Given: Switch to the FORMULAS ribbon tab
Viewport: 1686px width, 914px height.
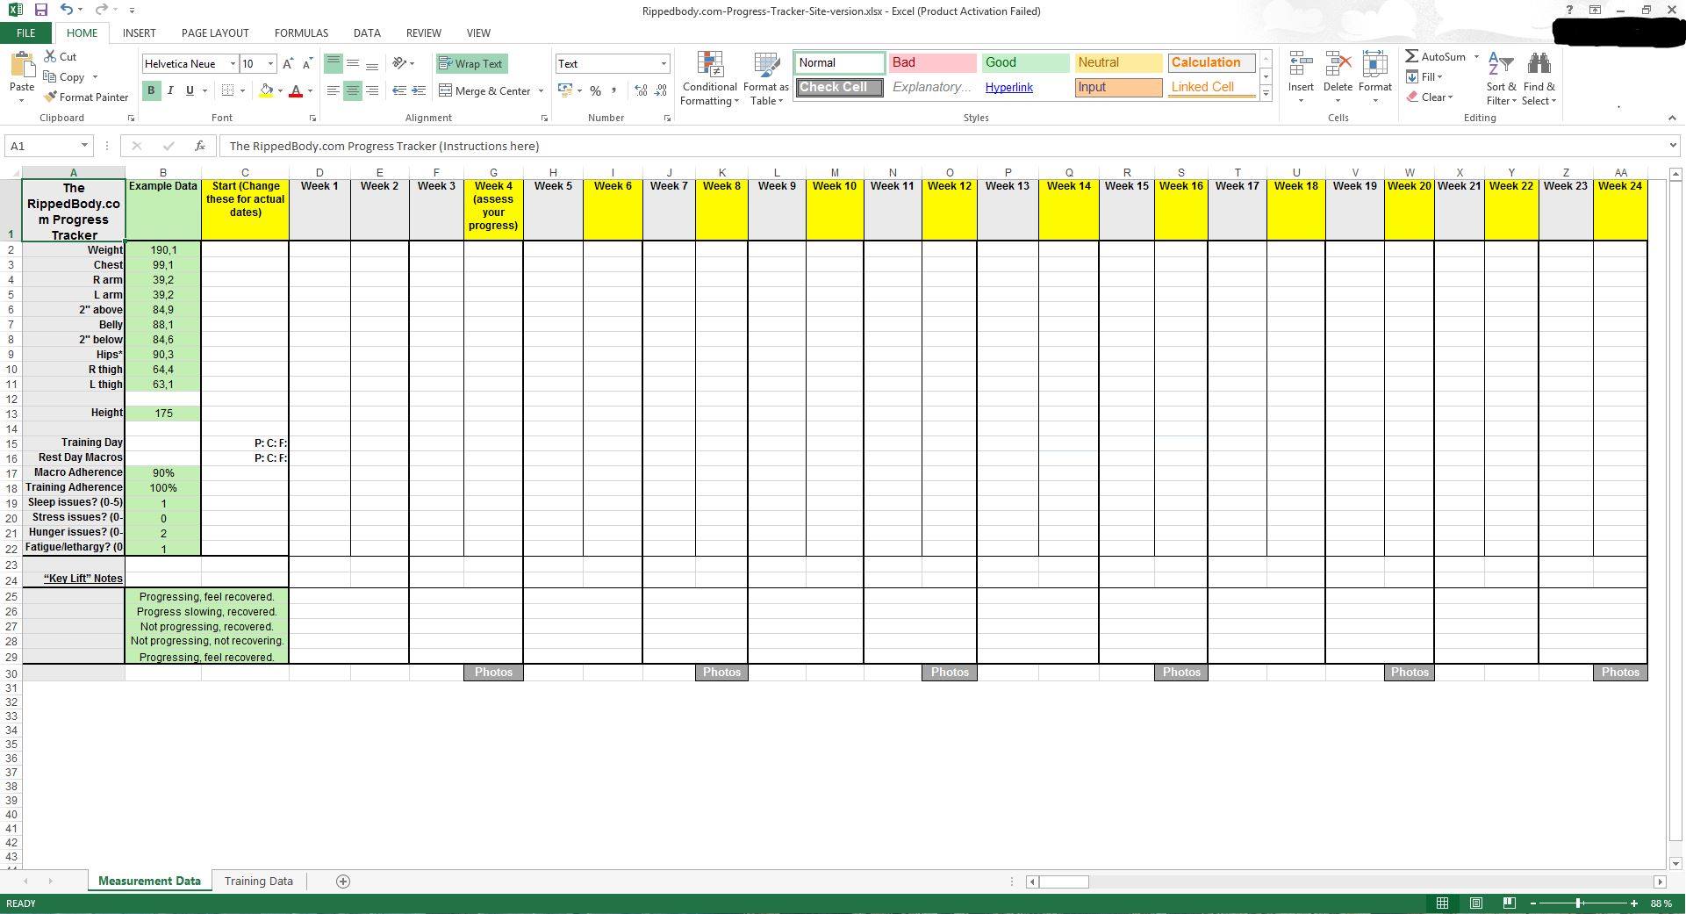Looking at the screenshot, I should coord(301,32).
